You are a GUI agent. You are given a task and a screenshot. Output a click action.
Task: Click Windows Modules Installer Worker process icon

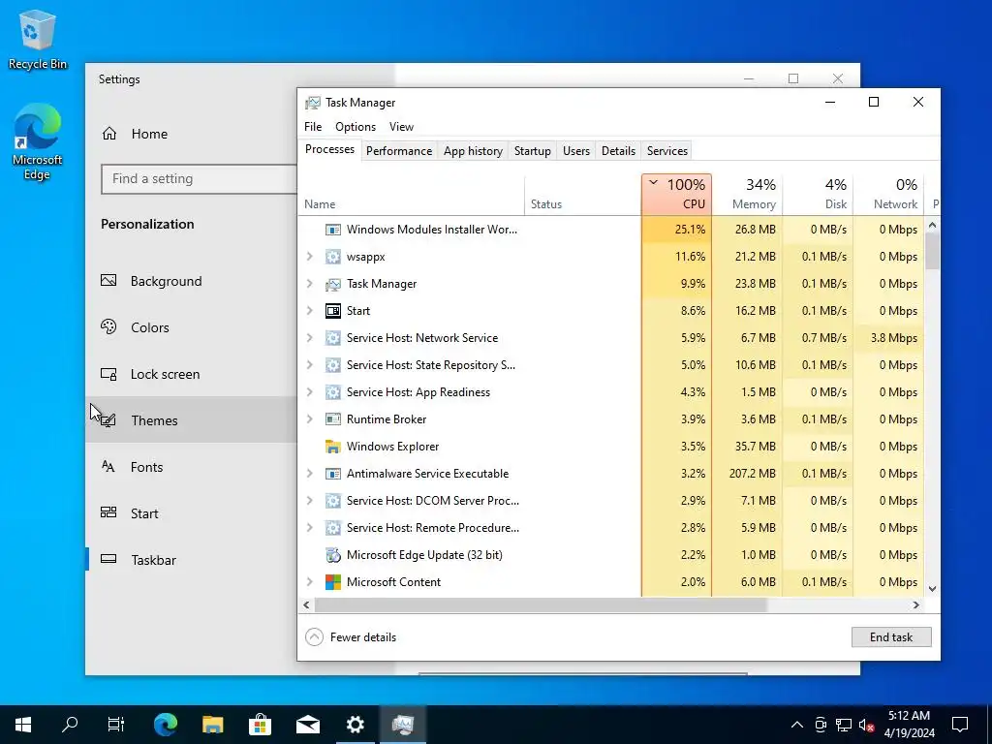(x=333, y=230)
